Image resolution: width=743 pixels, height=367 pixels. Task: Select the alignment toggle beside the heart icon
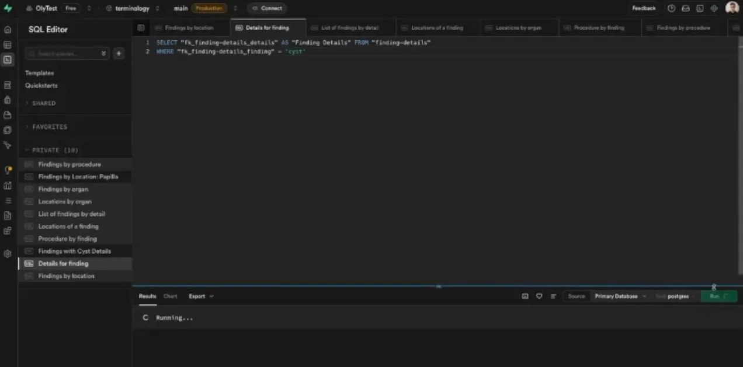(553, 296)
